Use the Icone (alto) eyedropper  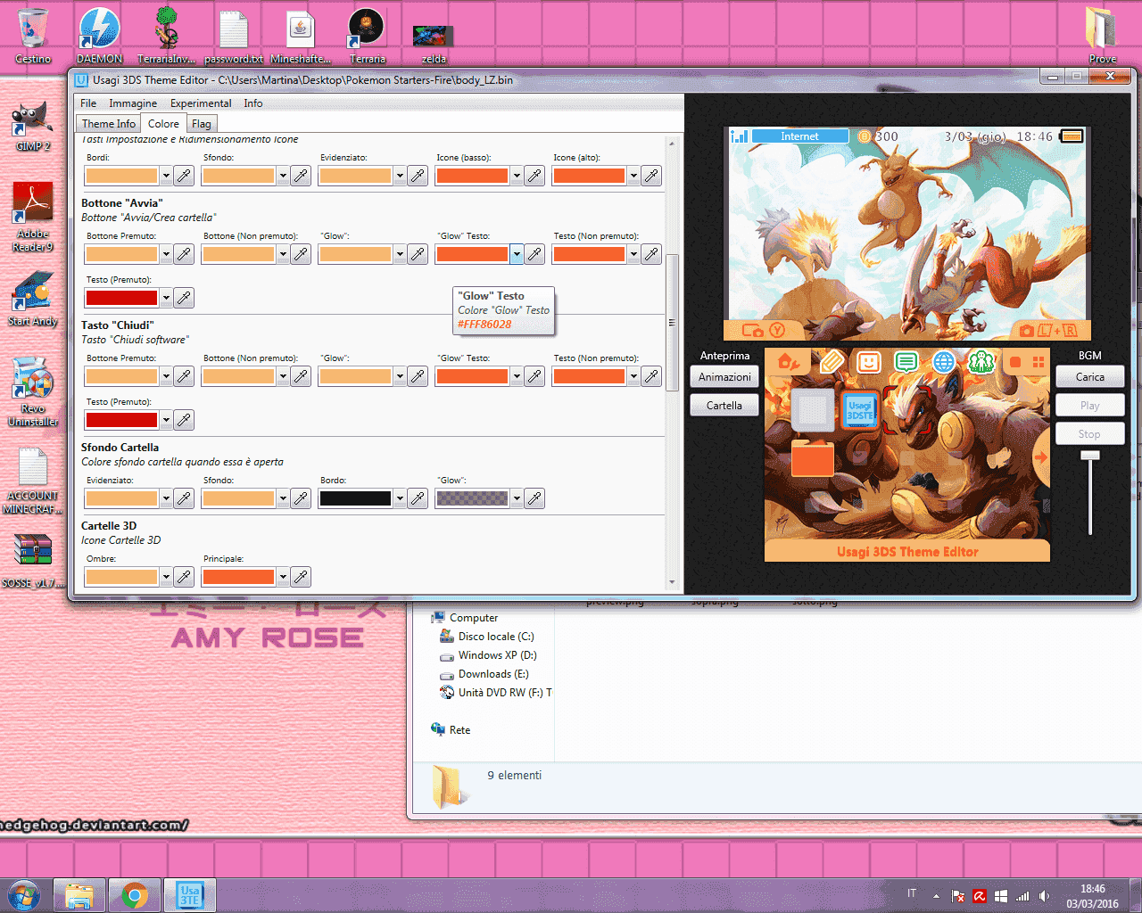(651, 176)
